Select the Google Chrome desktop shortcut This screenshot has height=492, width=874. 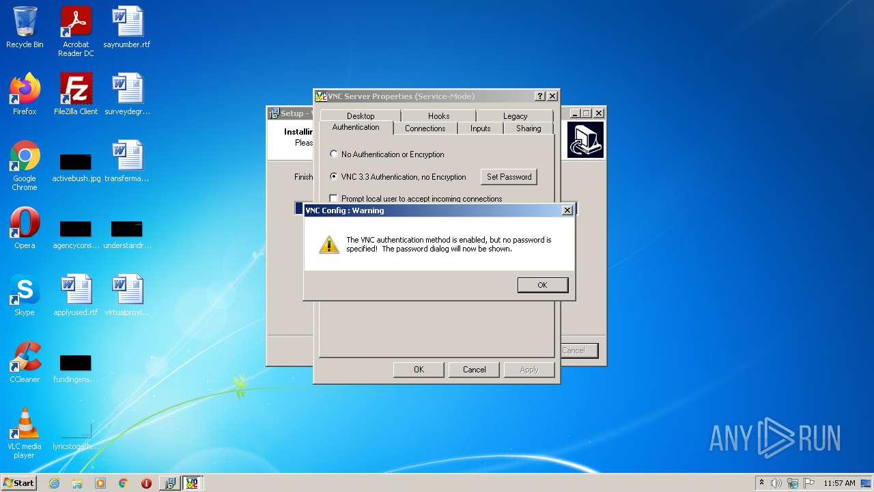point(25,166)
